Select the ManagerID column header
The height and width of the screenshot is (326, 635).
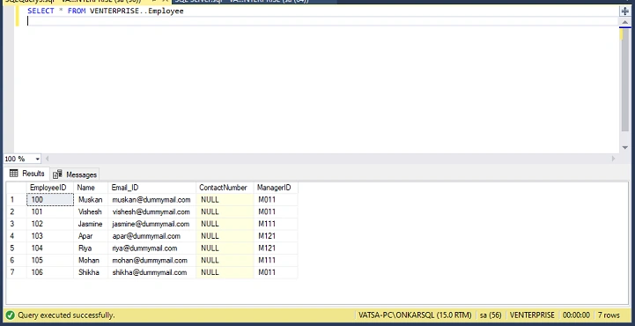pos(276,188)
